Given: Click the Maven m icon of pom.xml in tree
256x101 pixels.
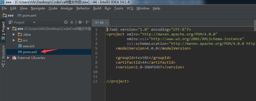Looking at the screenshot, I should [20, 52].
